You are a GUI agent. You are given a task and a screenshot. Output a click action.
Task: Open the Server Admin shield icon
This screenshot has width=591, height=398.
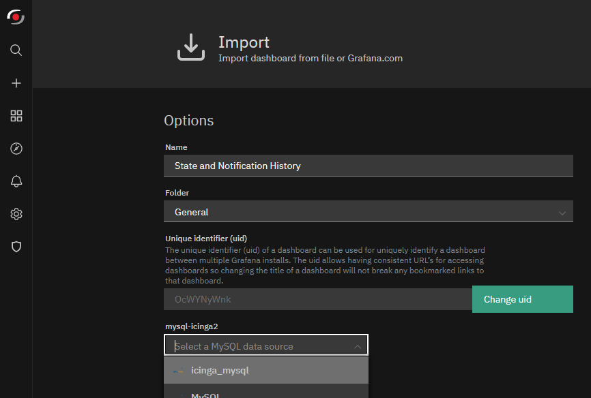coord(16,247)
